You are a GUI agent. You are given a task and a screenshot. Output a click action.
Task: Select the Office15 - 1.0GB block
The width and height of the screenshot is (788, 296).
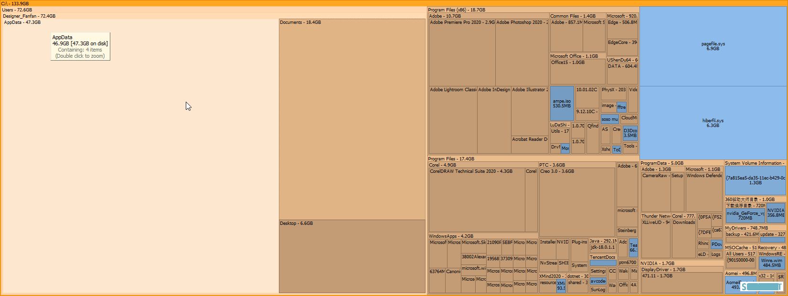[x=578, y=72]
